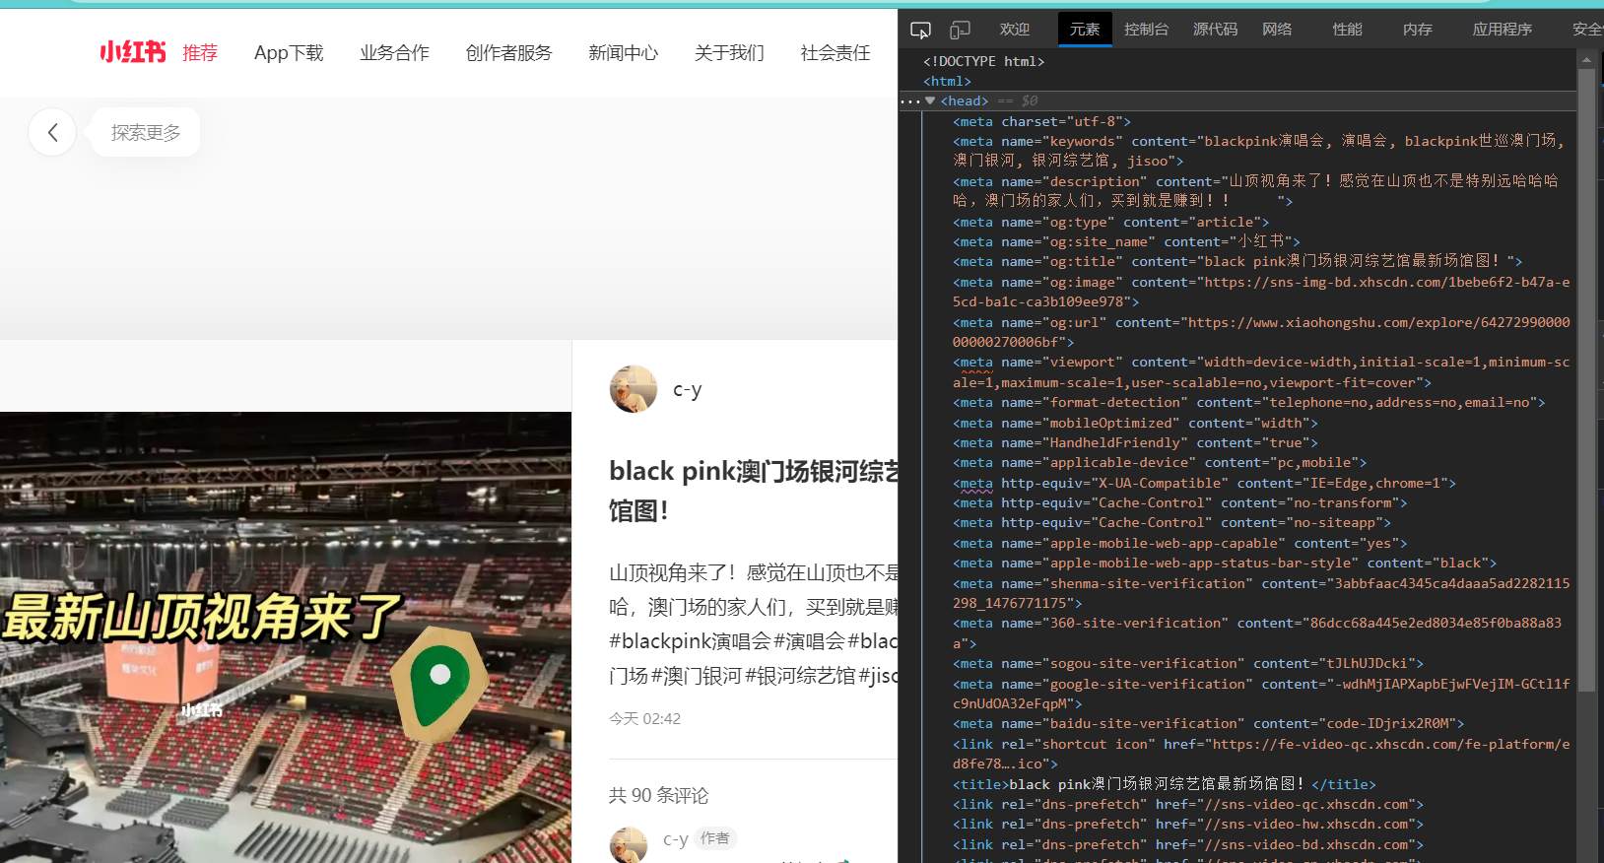This screenshot has width=1604, height=863.
Task: Select the meta og:type node
Action: click(1110, 222)
